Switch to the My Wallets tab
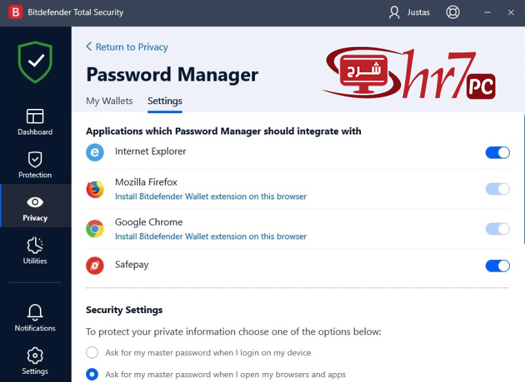This screenshot has height=382, width=525. coord(110,101)
